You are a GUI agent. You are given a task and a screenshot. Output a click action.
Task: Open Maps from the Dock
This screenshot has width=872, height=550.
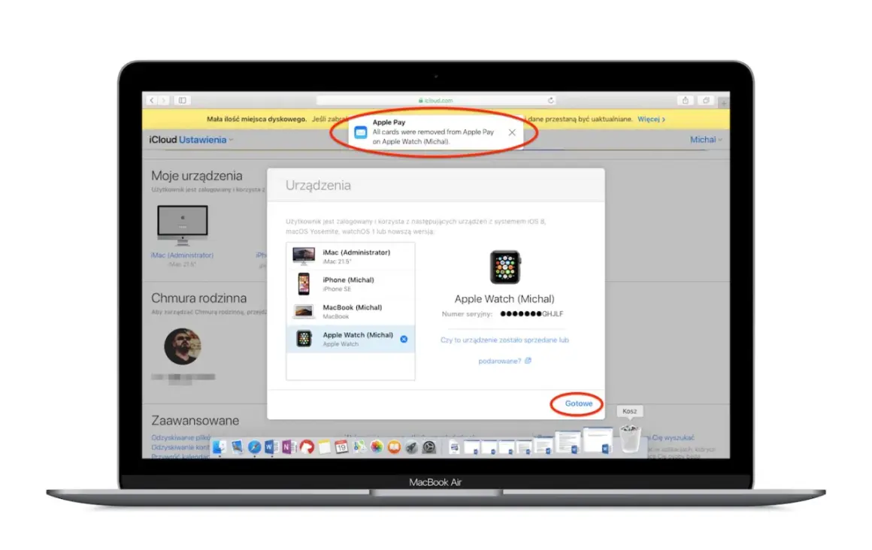tap(360, 447)
